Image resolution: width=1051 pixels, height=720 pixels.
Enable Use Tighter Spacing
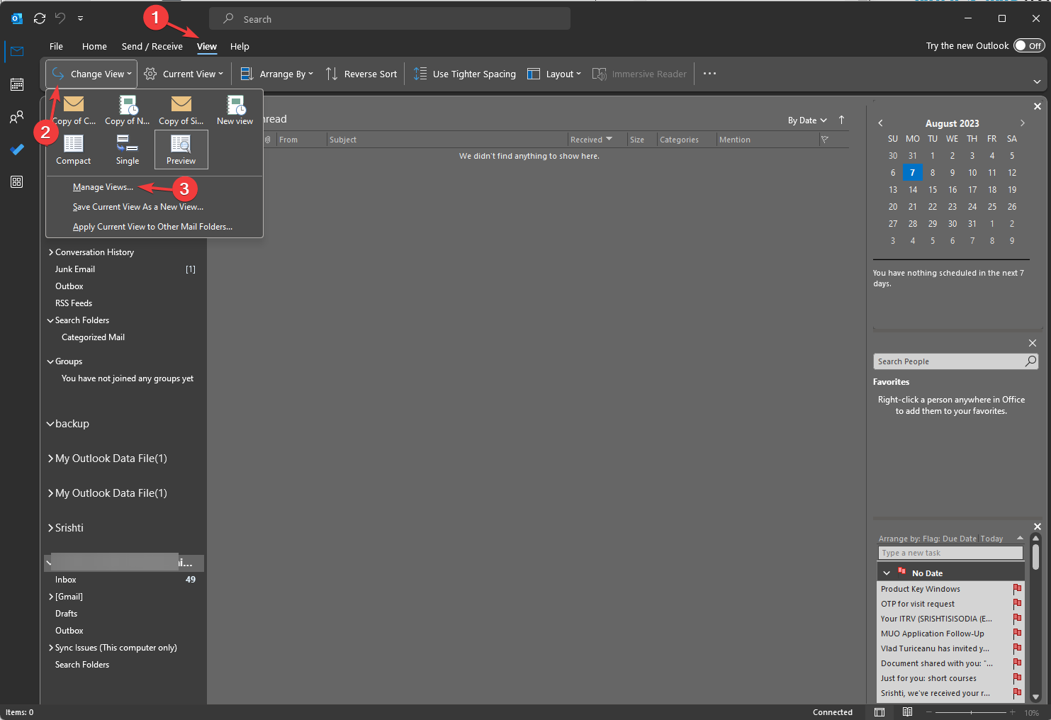(464, 74)
